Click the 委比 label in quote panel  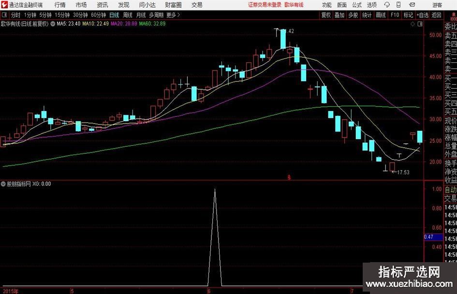[451, 27]
